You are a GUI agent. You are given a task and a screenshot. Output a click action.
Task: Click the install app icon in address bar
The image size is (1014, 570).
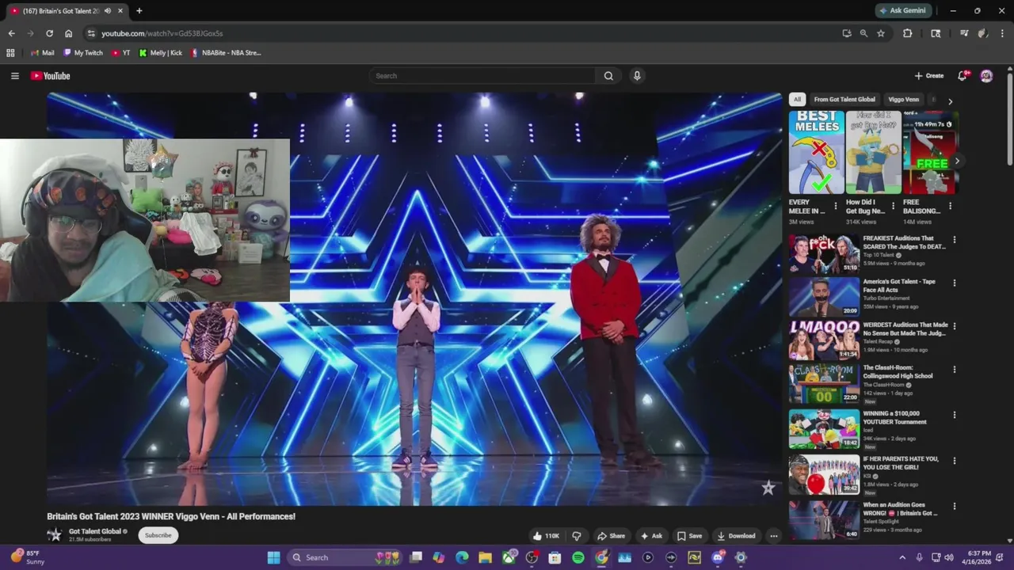tap(847, 33)
